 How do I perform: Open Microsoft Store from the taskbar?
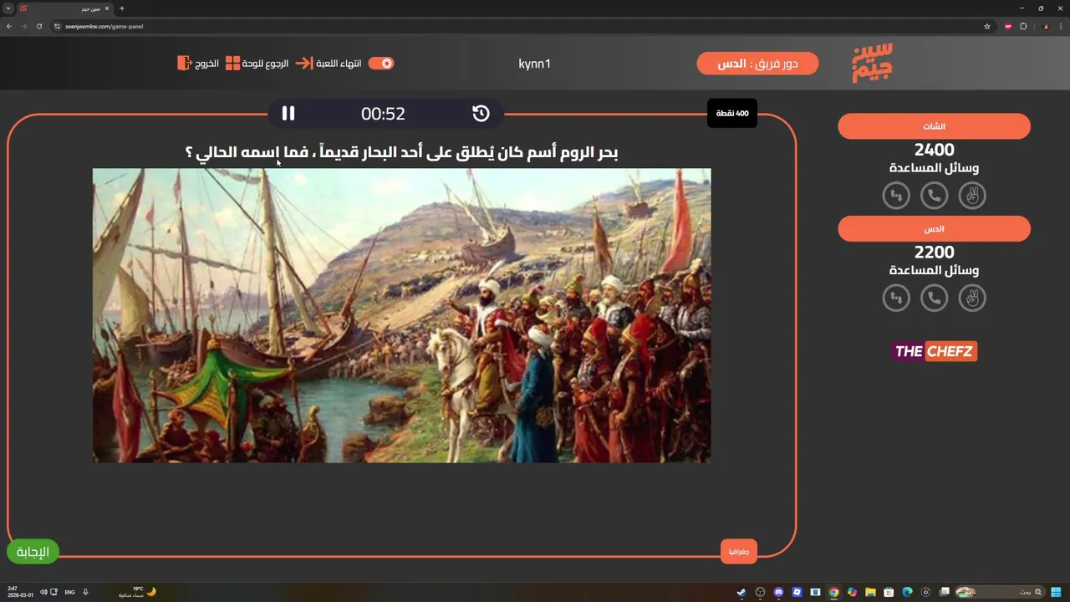[889, 592]
